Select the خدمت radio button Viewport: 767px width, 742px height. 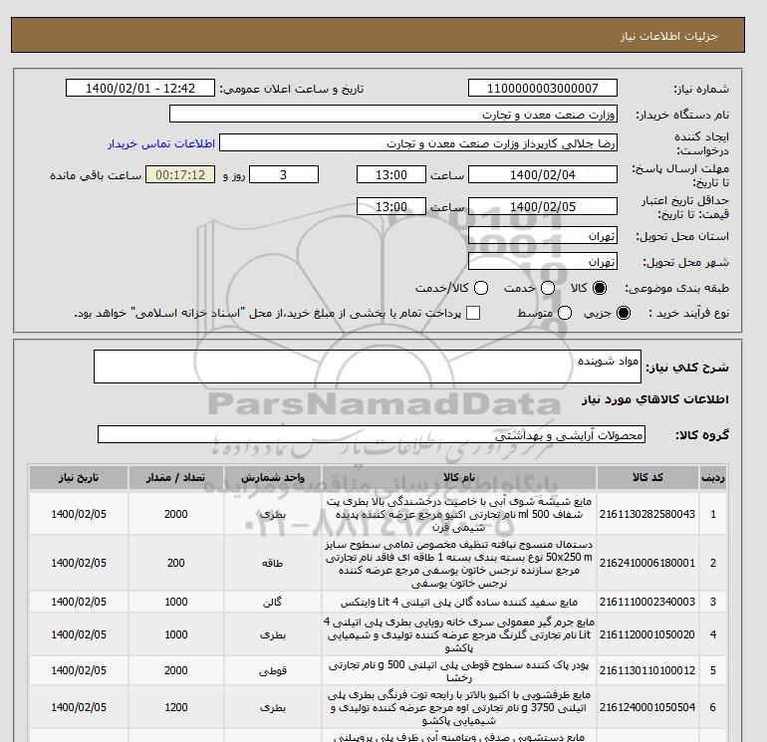coord(548,288)
